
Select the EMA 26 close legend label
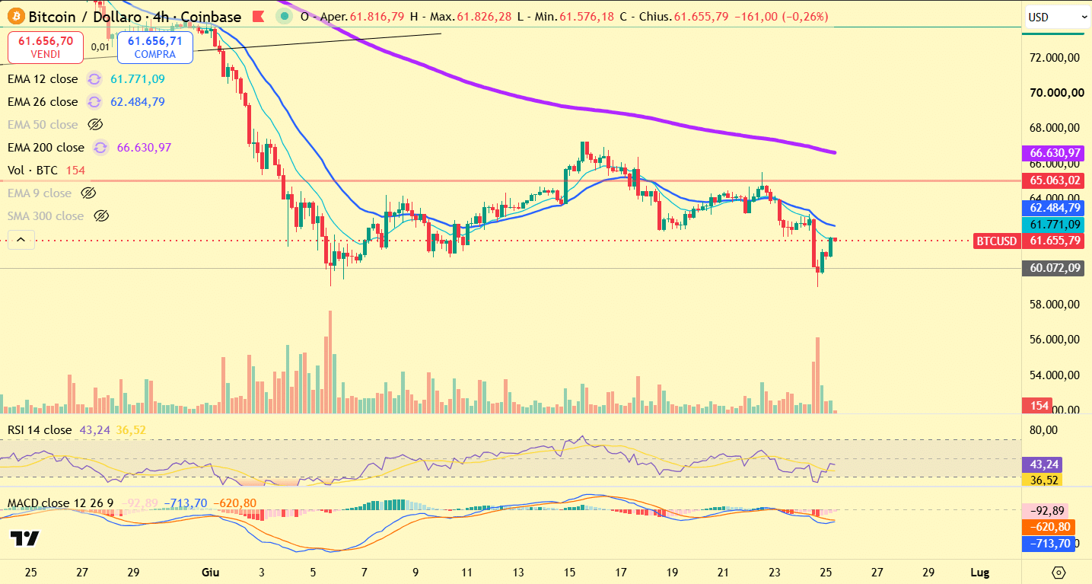point(43,102)
